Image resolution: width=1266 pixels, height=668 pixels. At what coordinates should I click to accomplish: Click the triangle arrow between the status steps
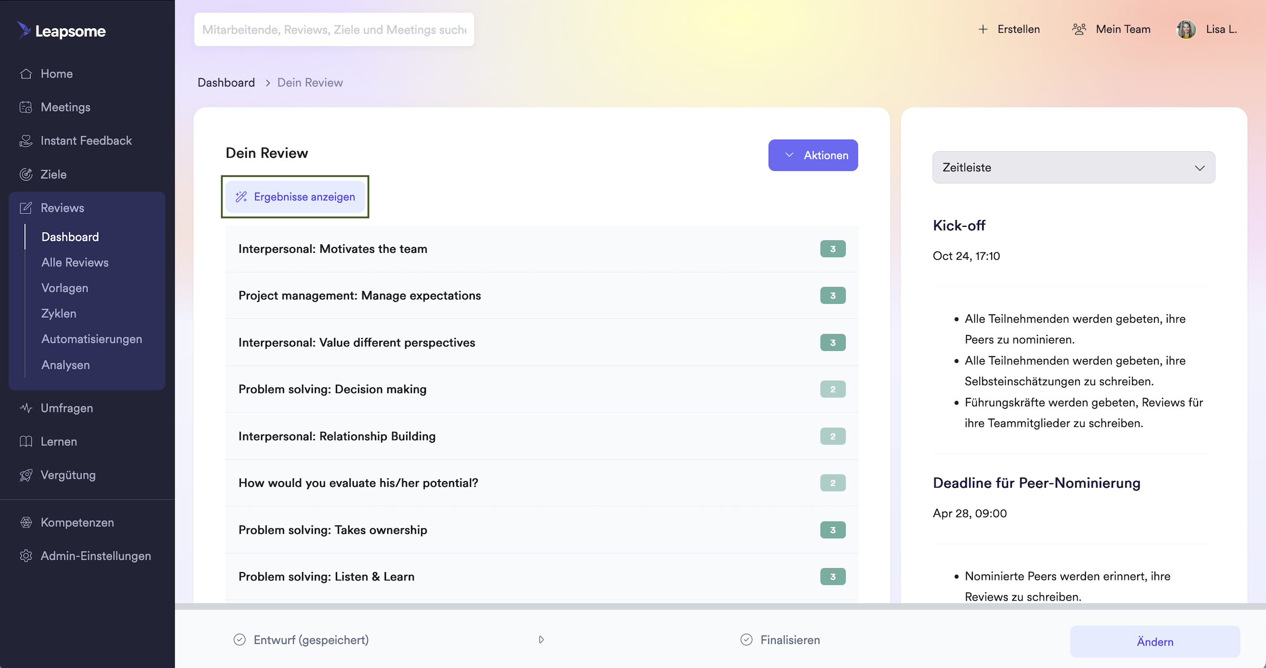coord(541,639)
